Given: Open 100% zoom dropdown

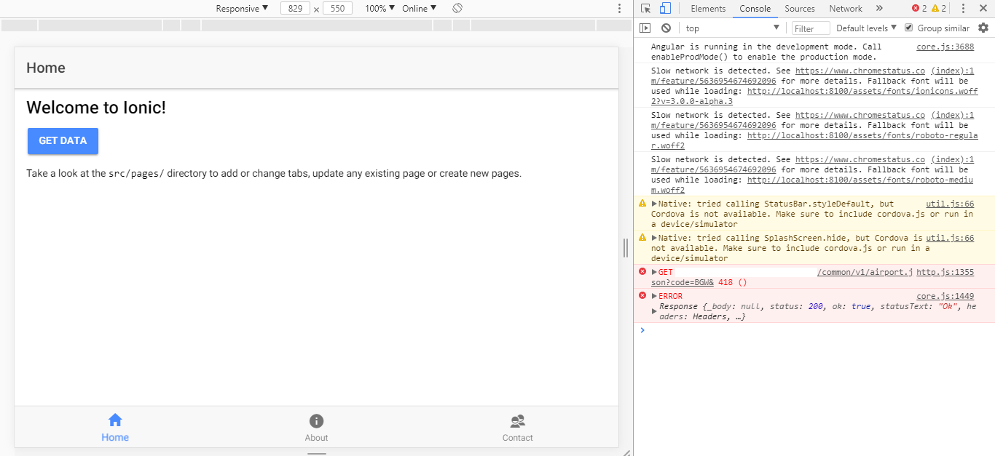Looking at the screenshot, I should coord(379,9).
